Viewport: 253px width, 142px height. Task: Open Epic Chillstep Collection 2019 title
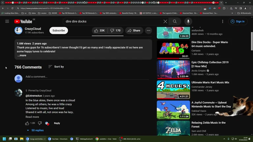[x=210, y=64]
